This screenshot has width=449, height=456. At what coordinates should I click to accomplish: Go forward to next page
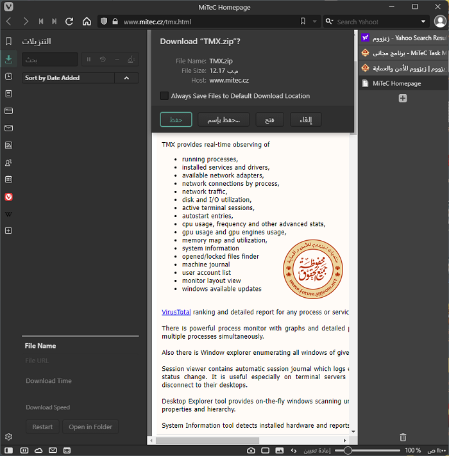click(26, 22)
